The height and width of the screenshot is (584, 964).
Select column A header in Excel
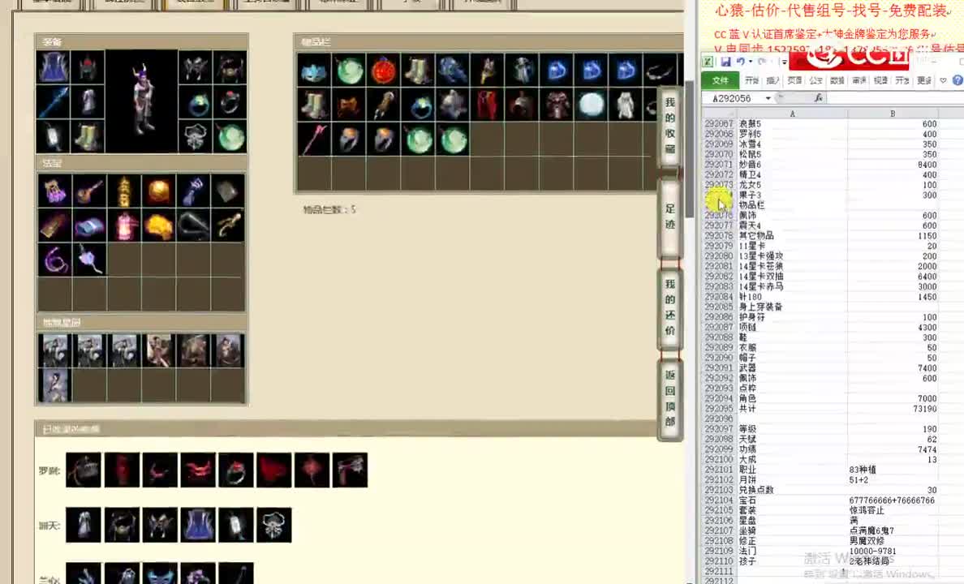click(x=792, y=114)
